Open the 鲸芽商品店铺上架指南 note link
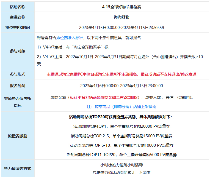210x179 pixels. (x=121, y=106)
